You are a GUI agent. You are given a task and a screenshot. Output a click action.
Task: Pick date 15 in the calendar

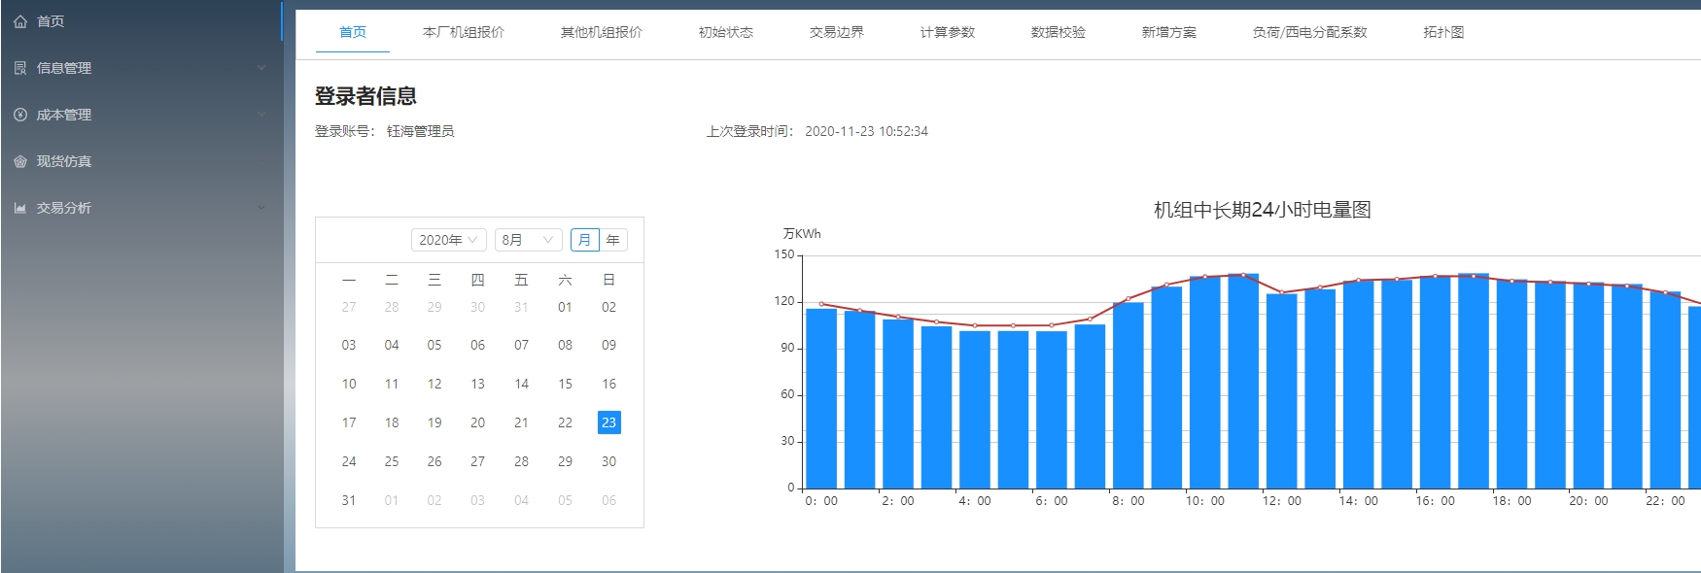pos(565,384)
